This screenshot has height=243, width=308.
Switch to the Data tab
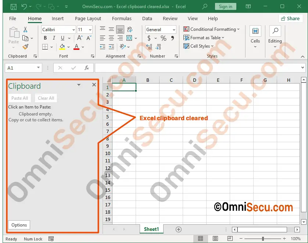(x=147, y=19)
